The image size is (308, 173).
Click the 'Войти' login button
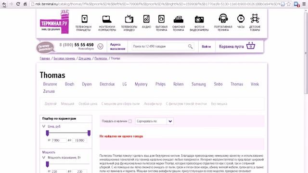pyautogui.click(x=206, y=47)
